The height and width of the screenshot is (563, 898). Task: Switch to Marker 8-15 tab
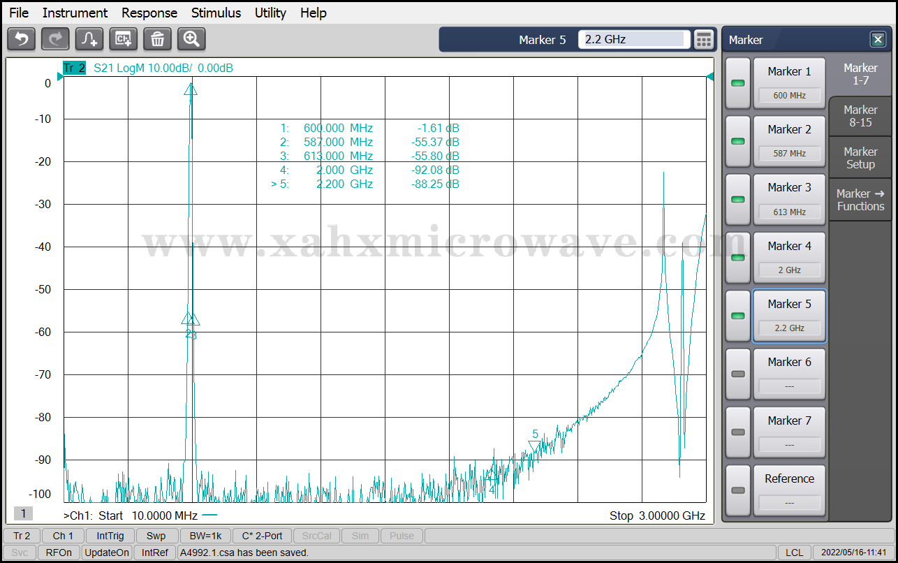tap(860, 116)
